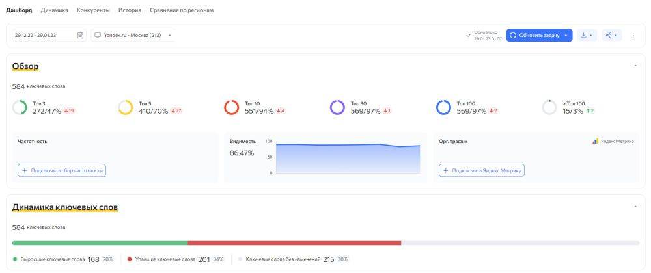Click the Видимость area chart
The height and width of the screenshot is (273, 651).
[x=348, y=158]
